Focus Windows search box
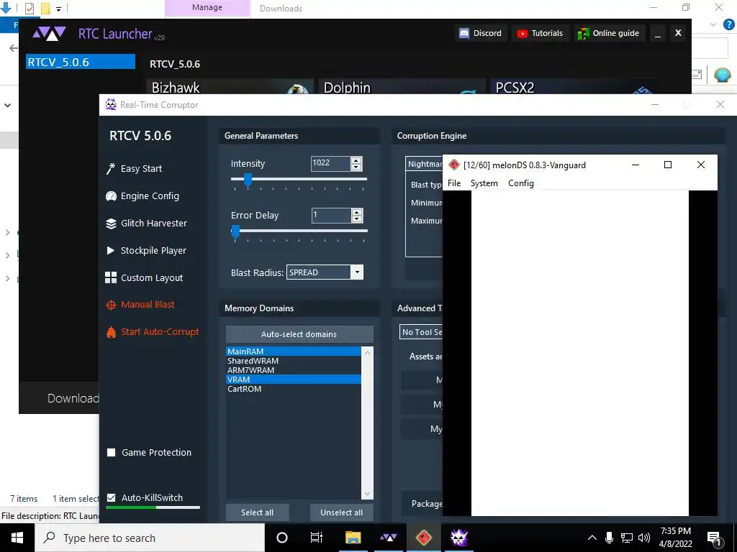The width and height of the screenshot is (737, 552). click(150, 538)
